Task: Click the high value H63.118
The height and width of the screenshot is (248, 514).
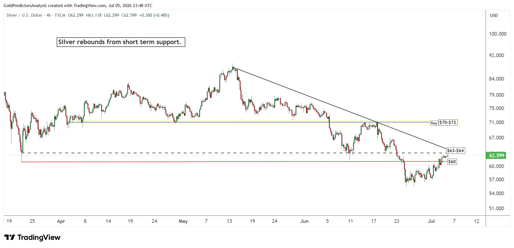Action: 94,15
